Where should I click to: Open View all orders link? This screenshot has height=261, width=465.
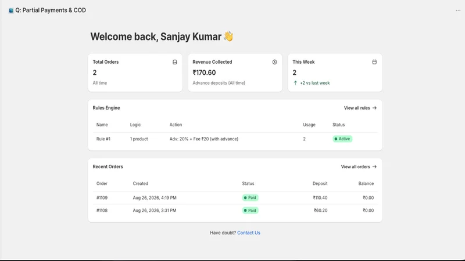click(x=359, y=167)
